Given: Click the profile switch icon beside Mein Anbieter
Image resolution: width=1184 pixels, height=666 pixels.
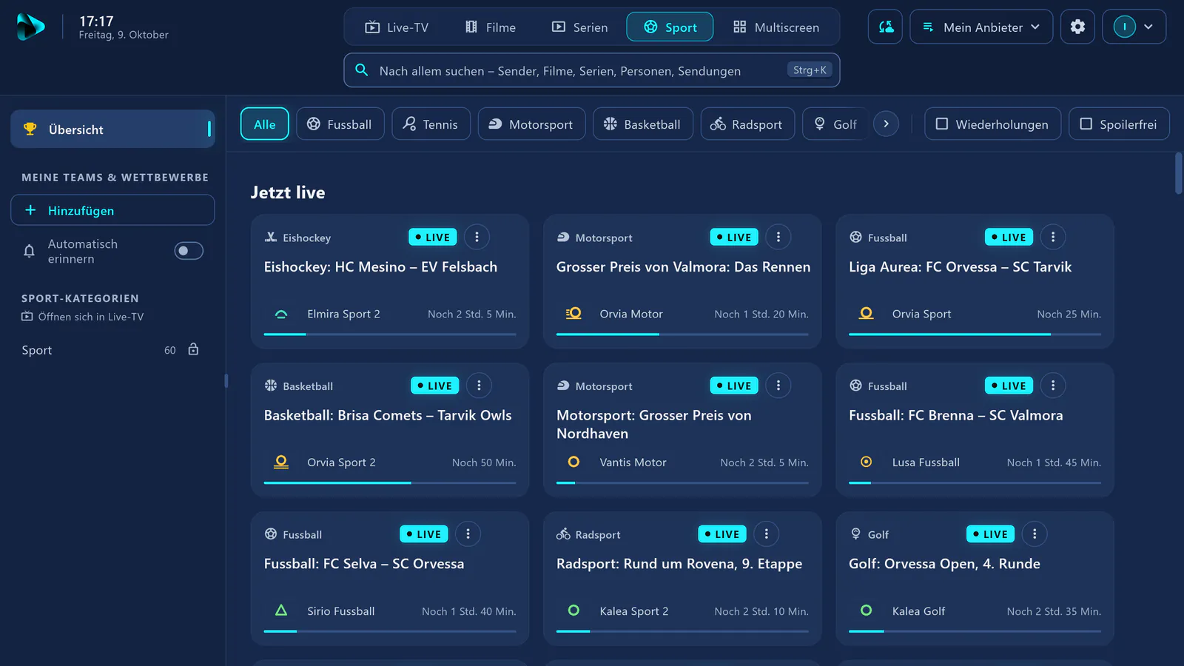Looking at the screenshot, I should point(885,27).
